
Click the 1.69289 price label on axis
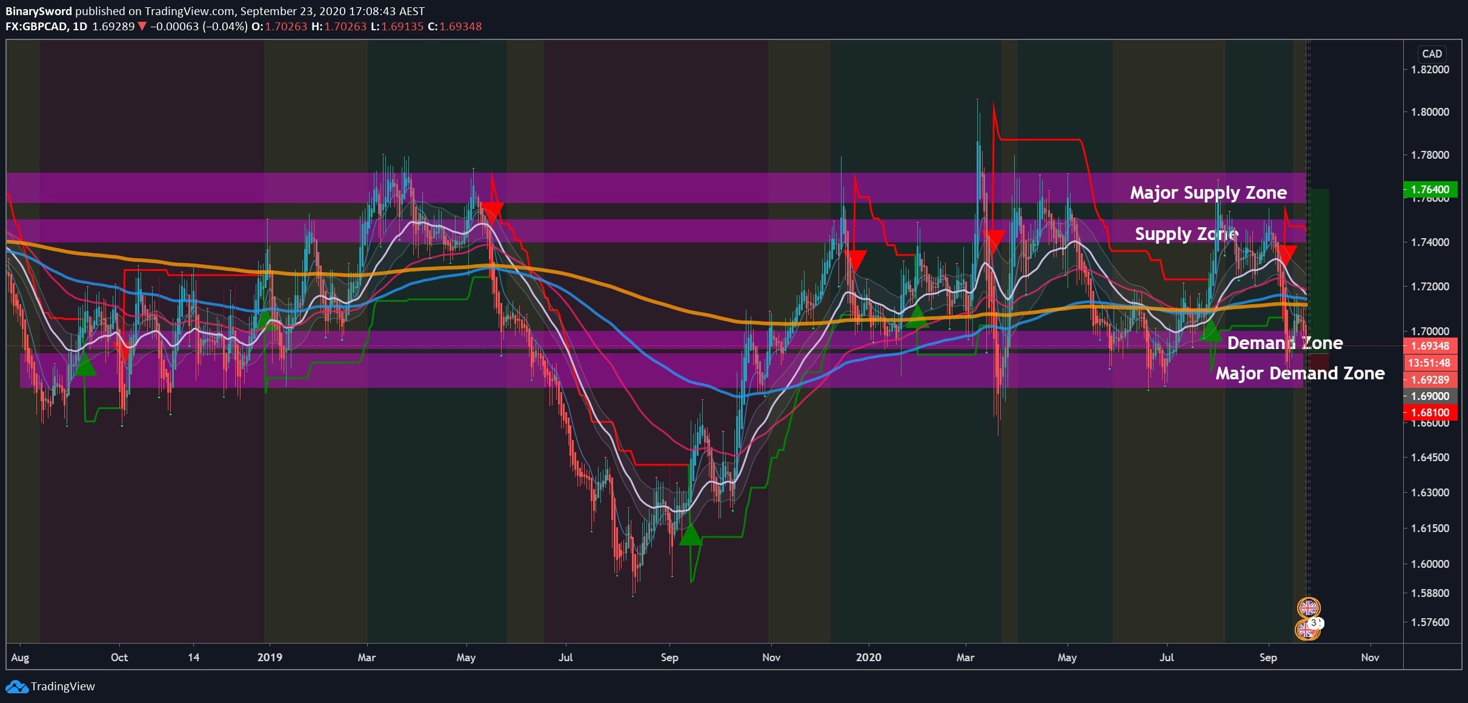pyautogui.click(x=1430, y=380)
